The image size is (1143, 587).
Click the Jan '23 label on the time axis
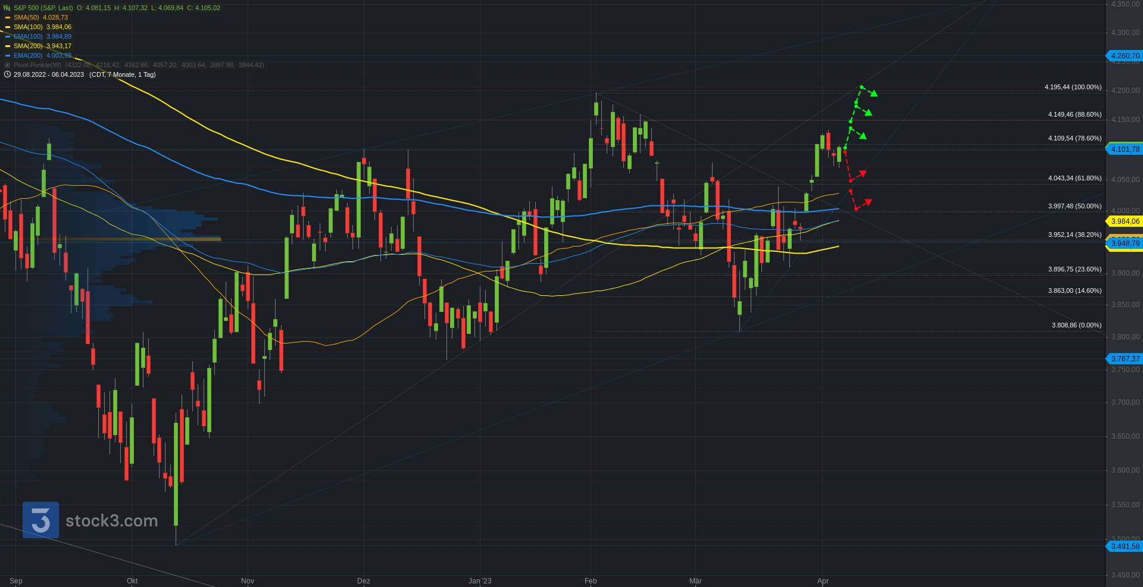click(480, 581)
